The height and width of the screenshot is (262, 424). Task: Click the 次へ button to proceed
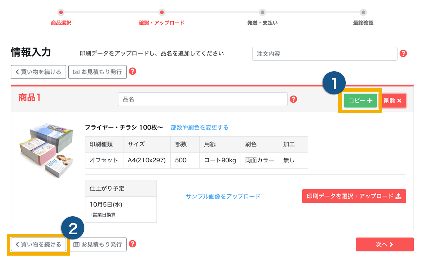tap(385, 244)
